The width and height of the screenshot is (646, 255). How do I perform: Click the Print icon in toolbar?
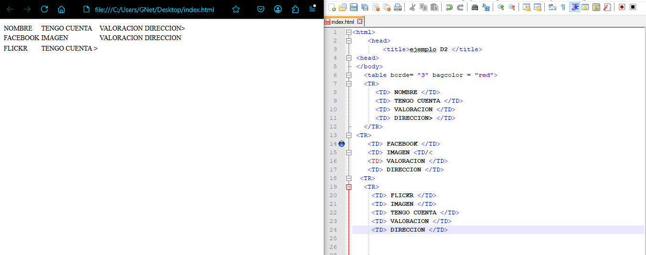tap(398, 7)
